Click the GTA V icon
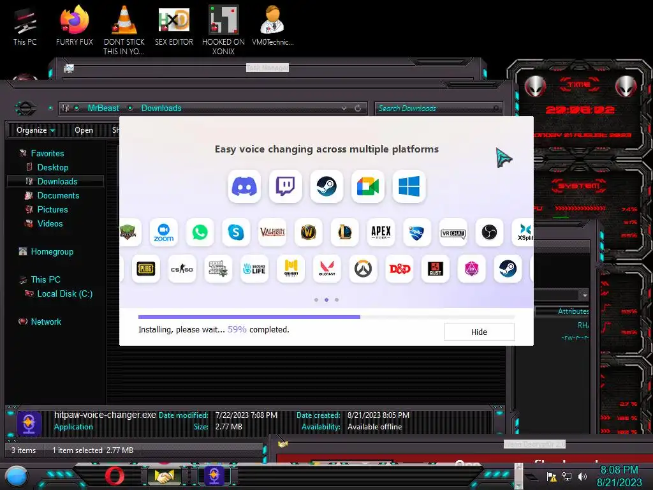This screenshot has height=490, width=653. coord(218,269)
